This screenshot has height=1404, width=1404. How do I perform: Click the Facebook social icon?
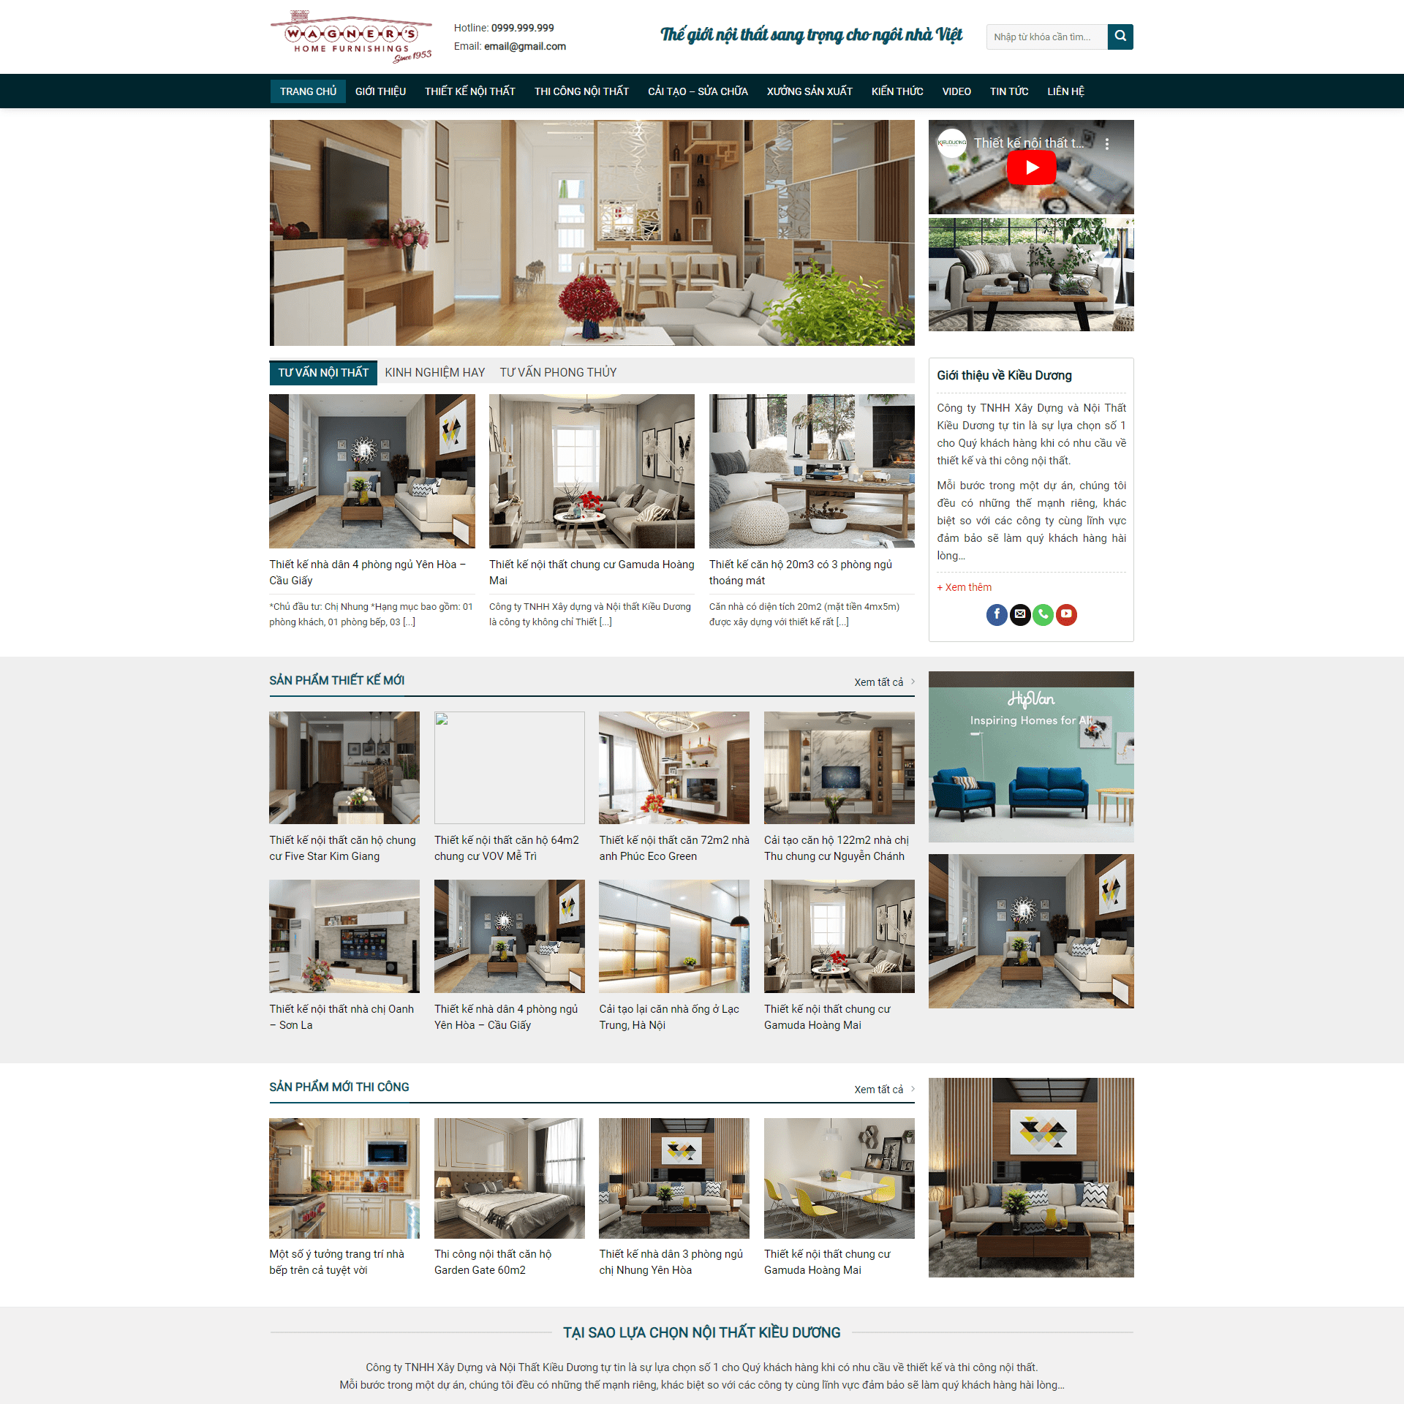click(995, 614)
